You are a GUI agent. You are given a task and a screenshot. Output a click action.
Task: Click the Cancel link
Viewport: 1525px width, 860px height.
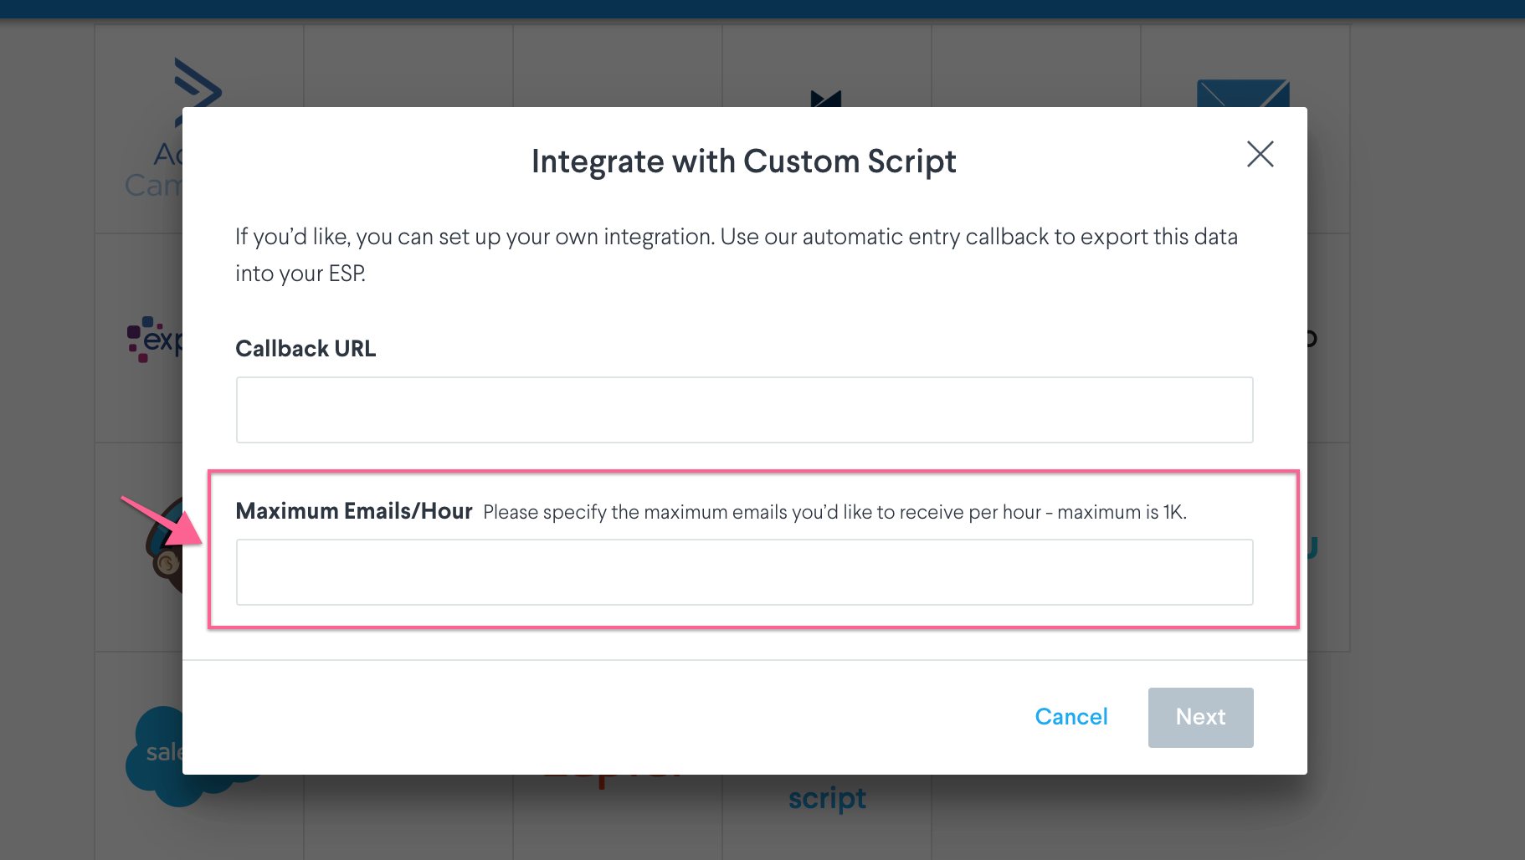(1071, 717)
